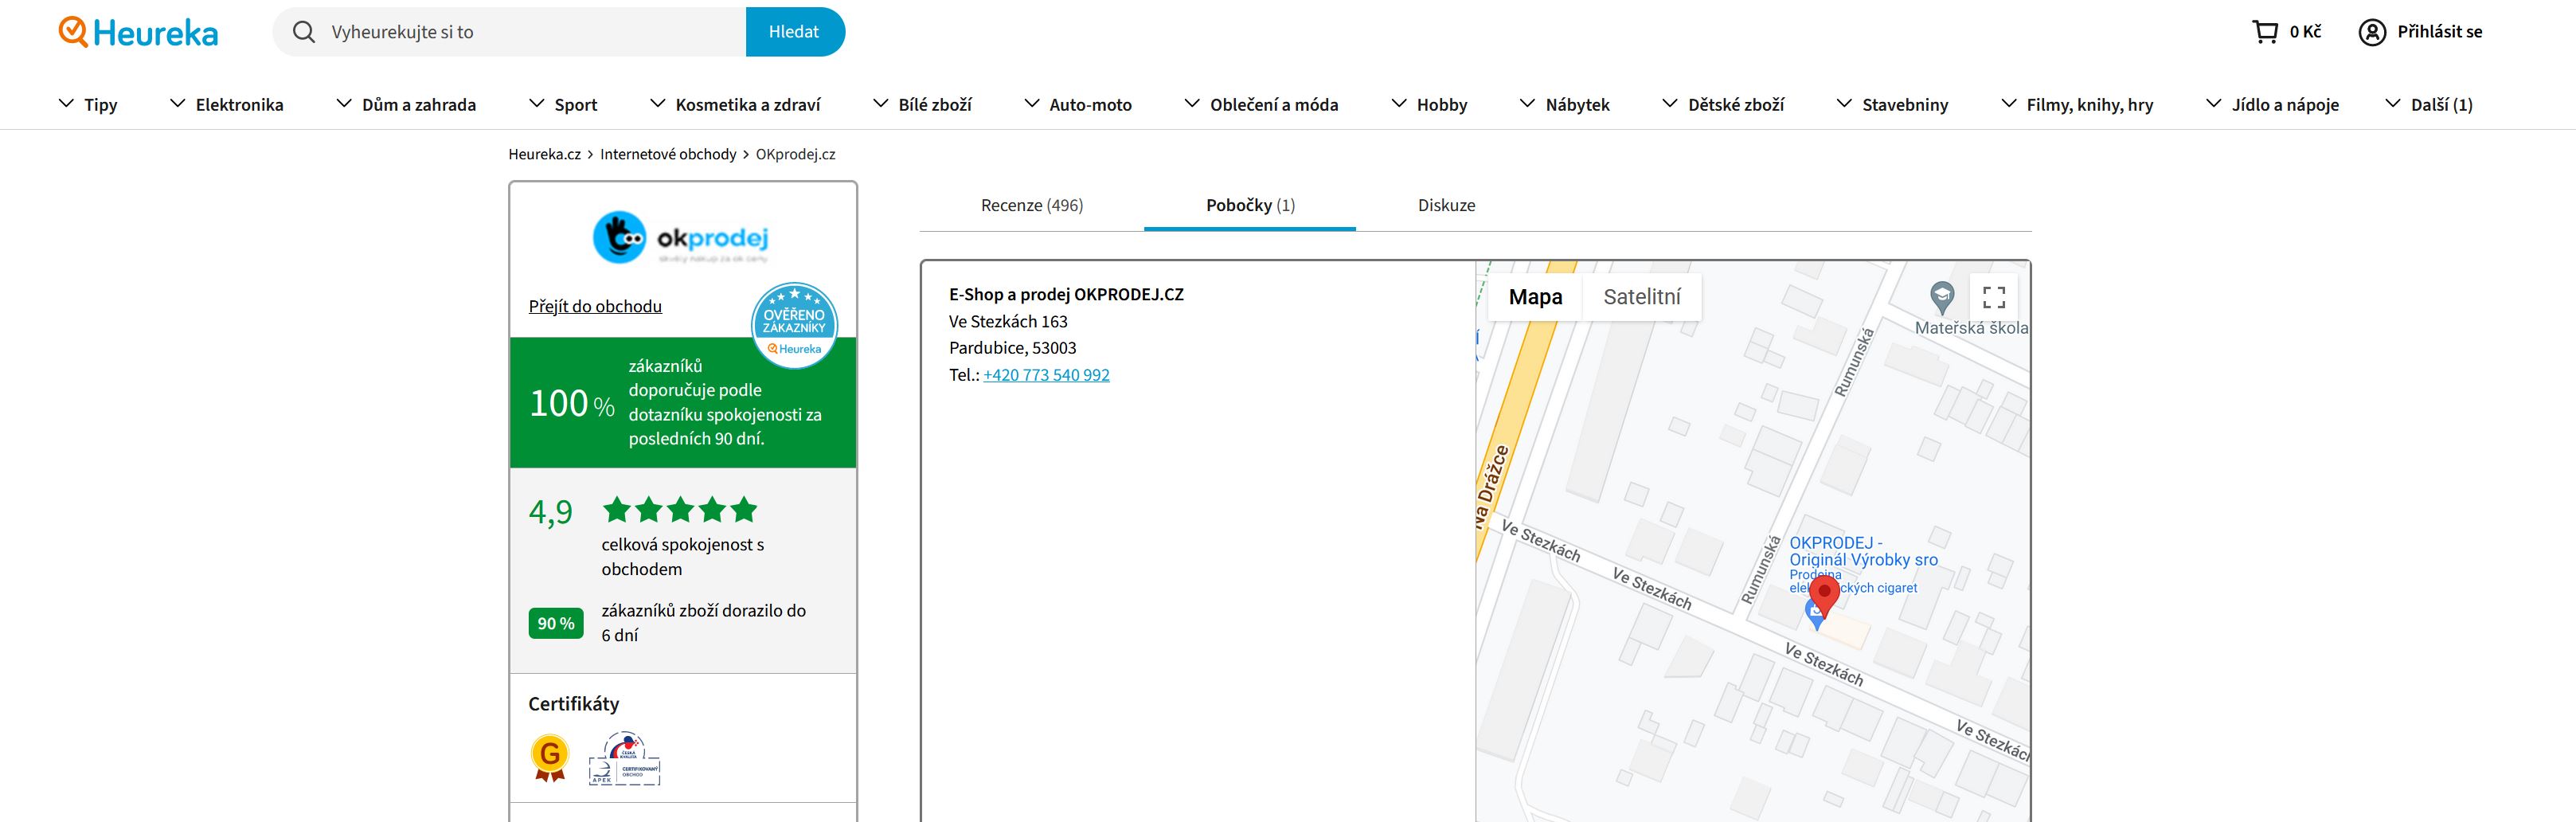Expand the Hobby category menu
Image resolution: width=2576 pixels, height=822 pixels.
1429,104
